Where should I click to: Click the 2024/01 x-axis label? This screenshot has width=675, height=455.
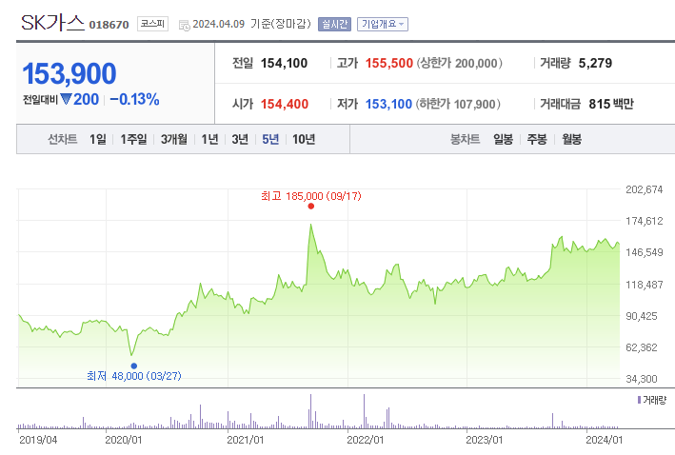coord(604,440)
